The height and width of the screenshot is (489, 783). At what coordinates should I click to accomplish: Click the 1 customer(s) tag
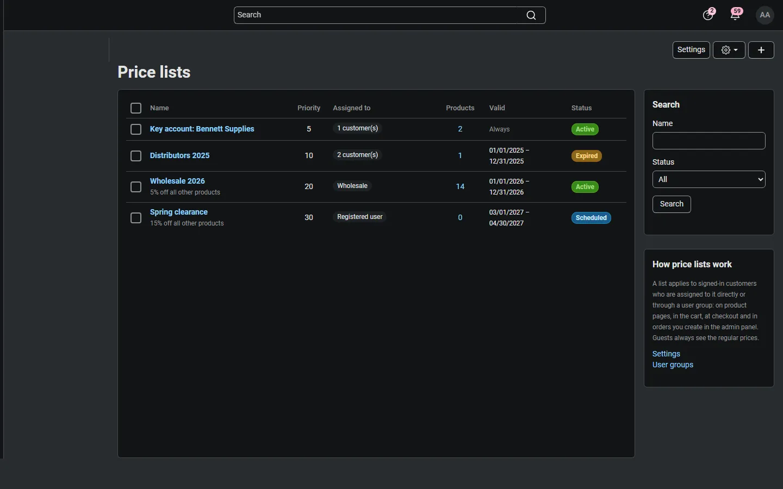click(x=358, y=128)
